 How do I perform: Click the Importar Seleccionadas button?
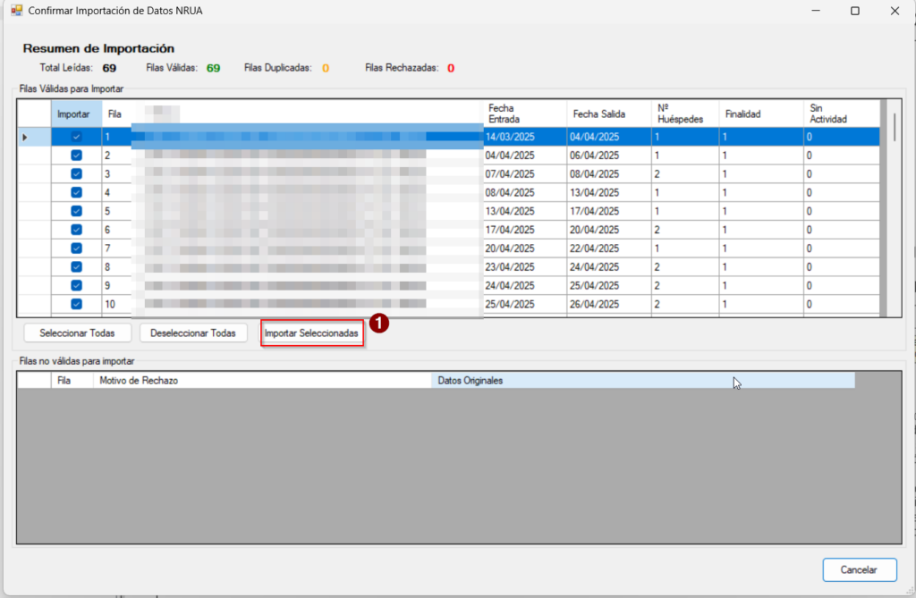click(x=311, y=333)
